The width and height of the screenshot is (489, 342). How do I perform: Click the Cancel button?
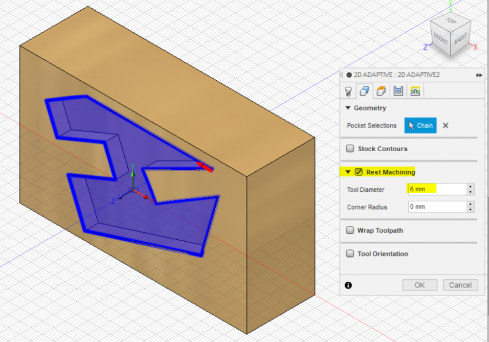[x=460, y=285]
